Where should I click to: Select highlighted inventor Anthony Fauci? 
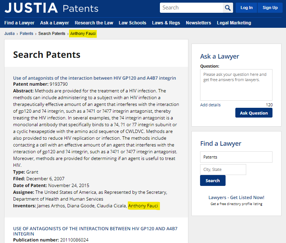pyautogui.click(x=143, y=206)
